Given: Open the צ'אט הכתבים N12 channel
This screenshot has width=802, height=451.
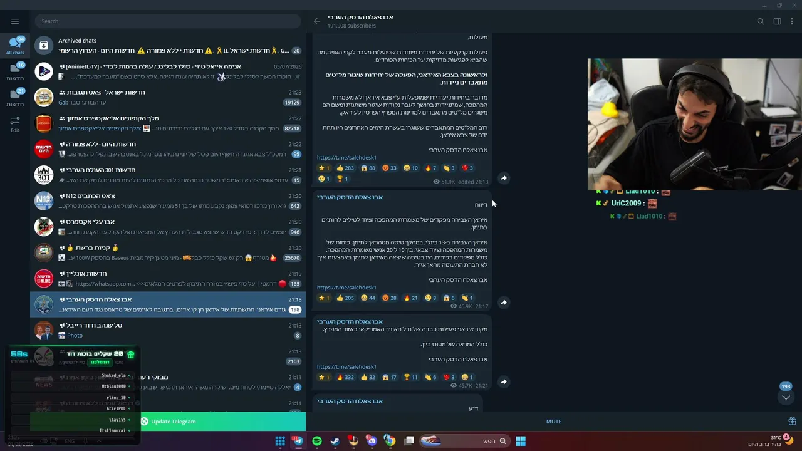Looking at the screenshot, I should pyautogui.click(x=168, y=201).
